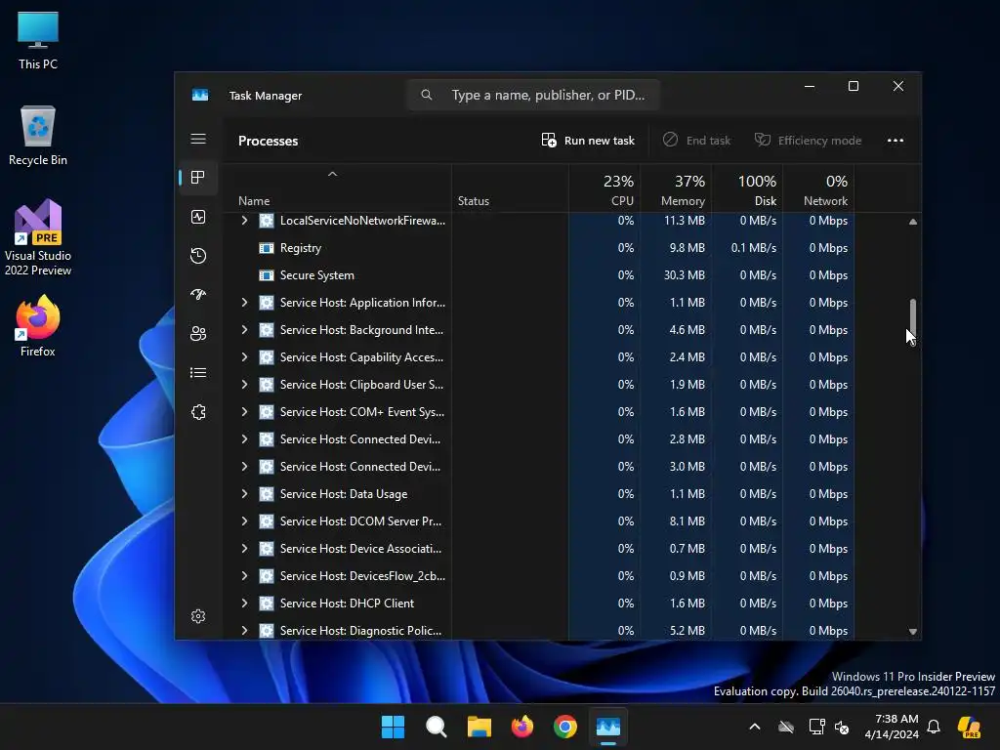Expand Service Host: Diagnostic Policy row
This screenshot has height=750, width=1000.
[x=244, y=631]
